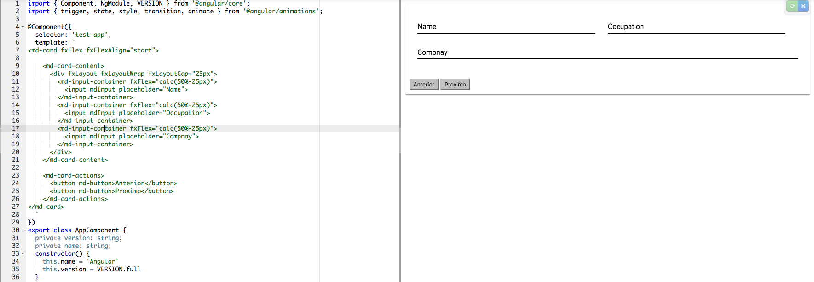Fold the AppComponent class at line 30

click(x=23, y=230)
